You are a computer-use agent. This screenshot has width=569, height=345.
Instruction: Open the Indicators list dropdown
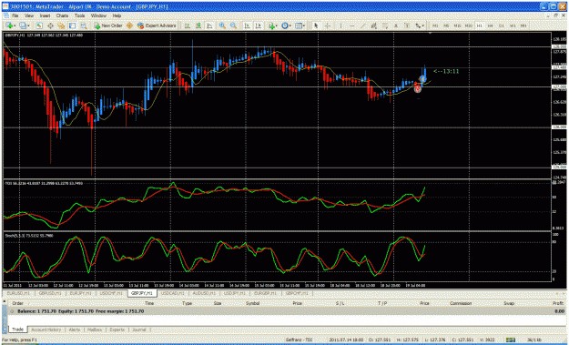272,25
